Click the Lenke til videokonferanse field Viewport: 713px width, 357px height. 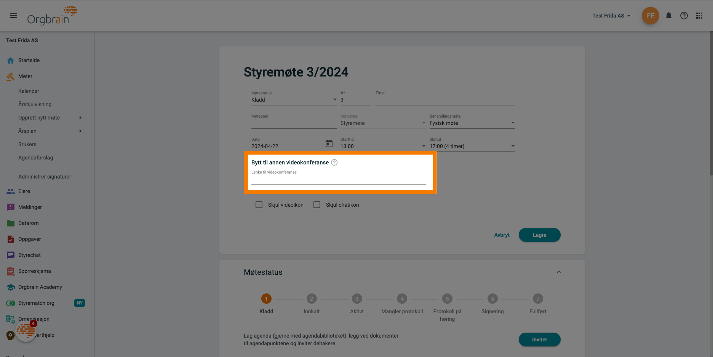coord(338,180)
